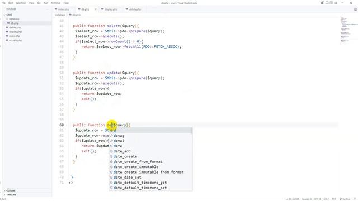Open the Help menu

[66, 3]
